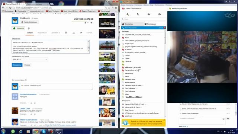Screen dimensions: 238x134
Task: Open the Minecraft thumbnail lasting 16:54
Action: (x=107, y=45)
